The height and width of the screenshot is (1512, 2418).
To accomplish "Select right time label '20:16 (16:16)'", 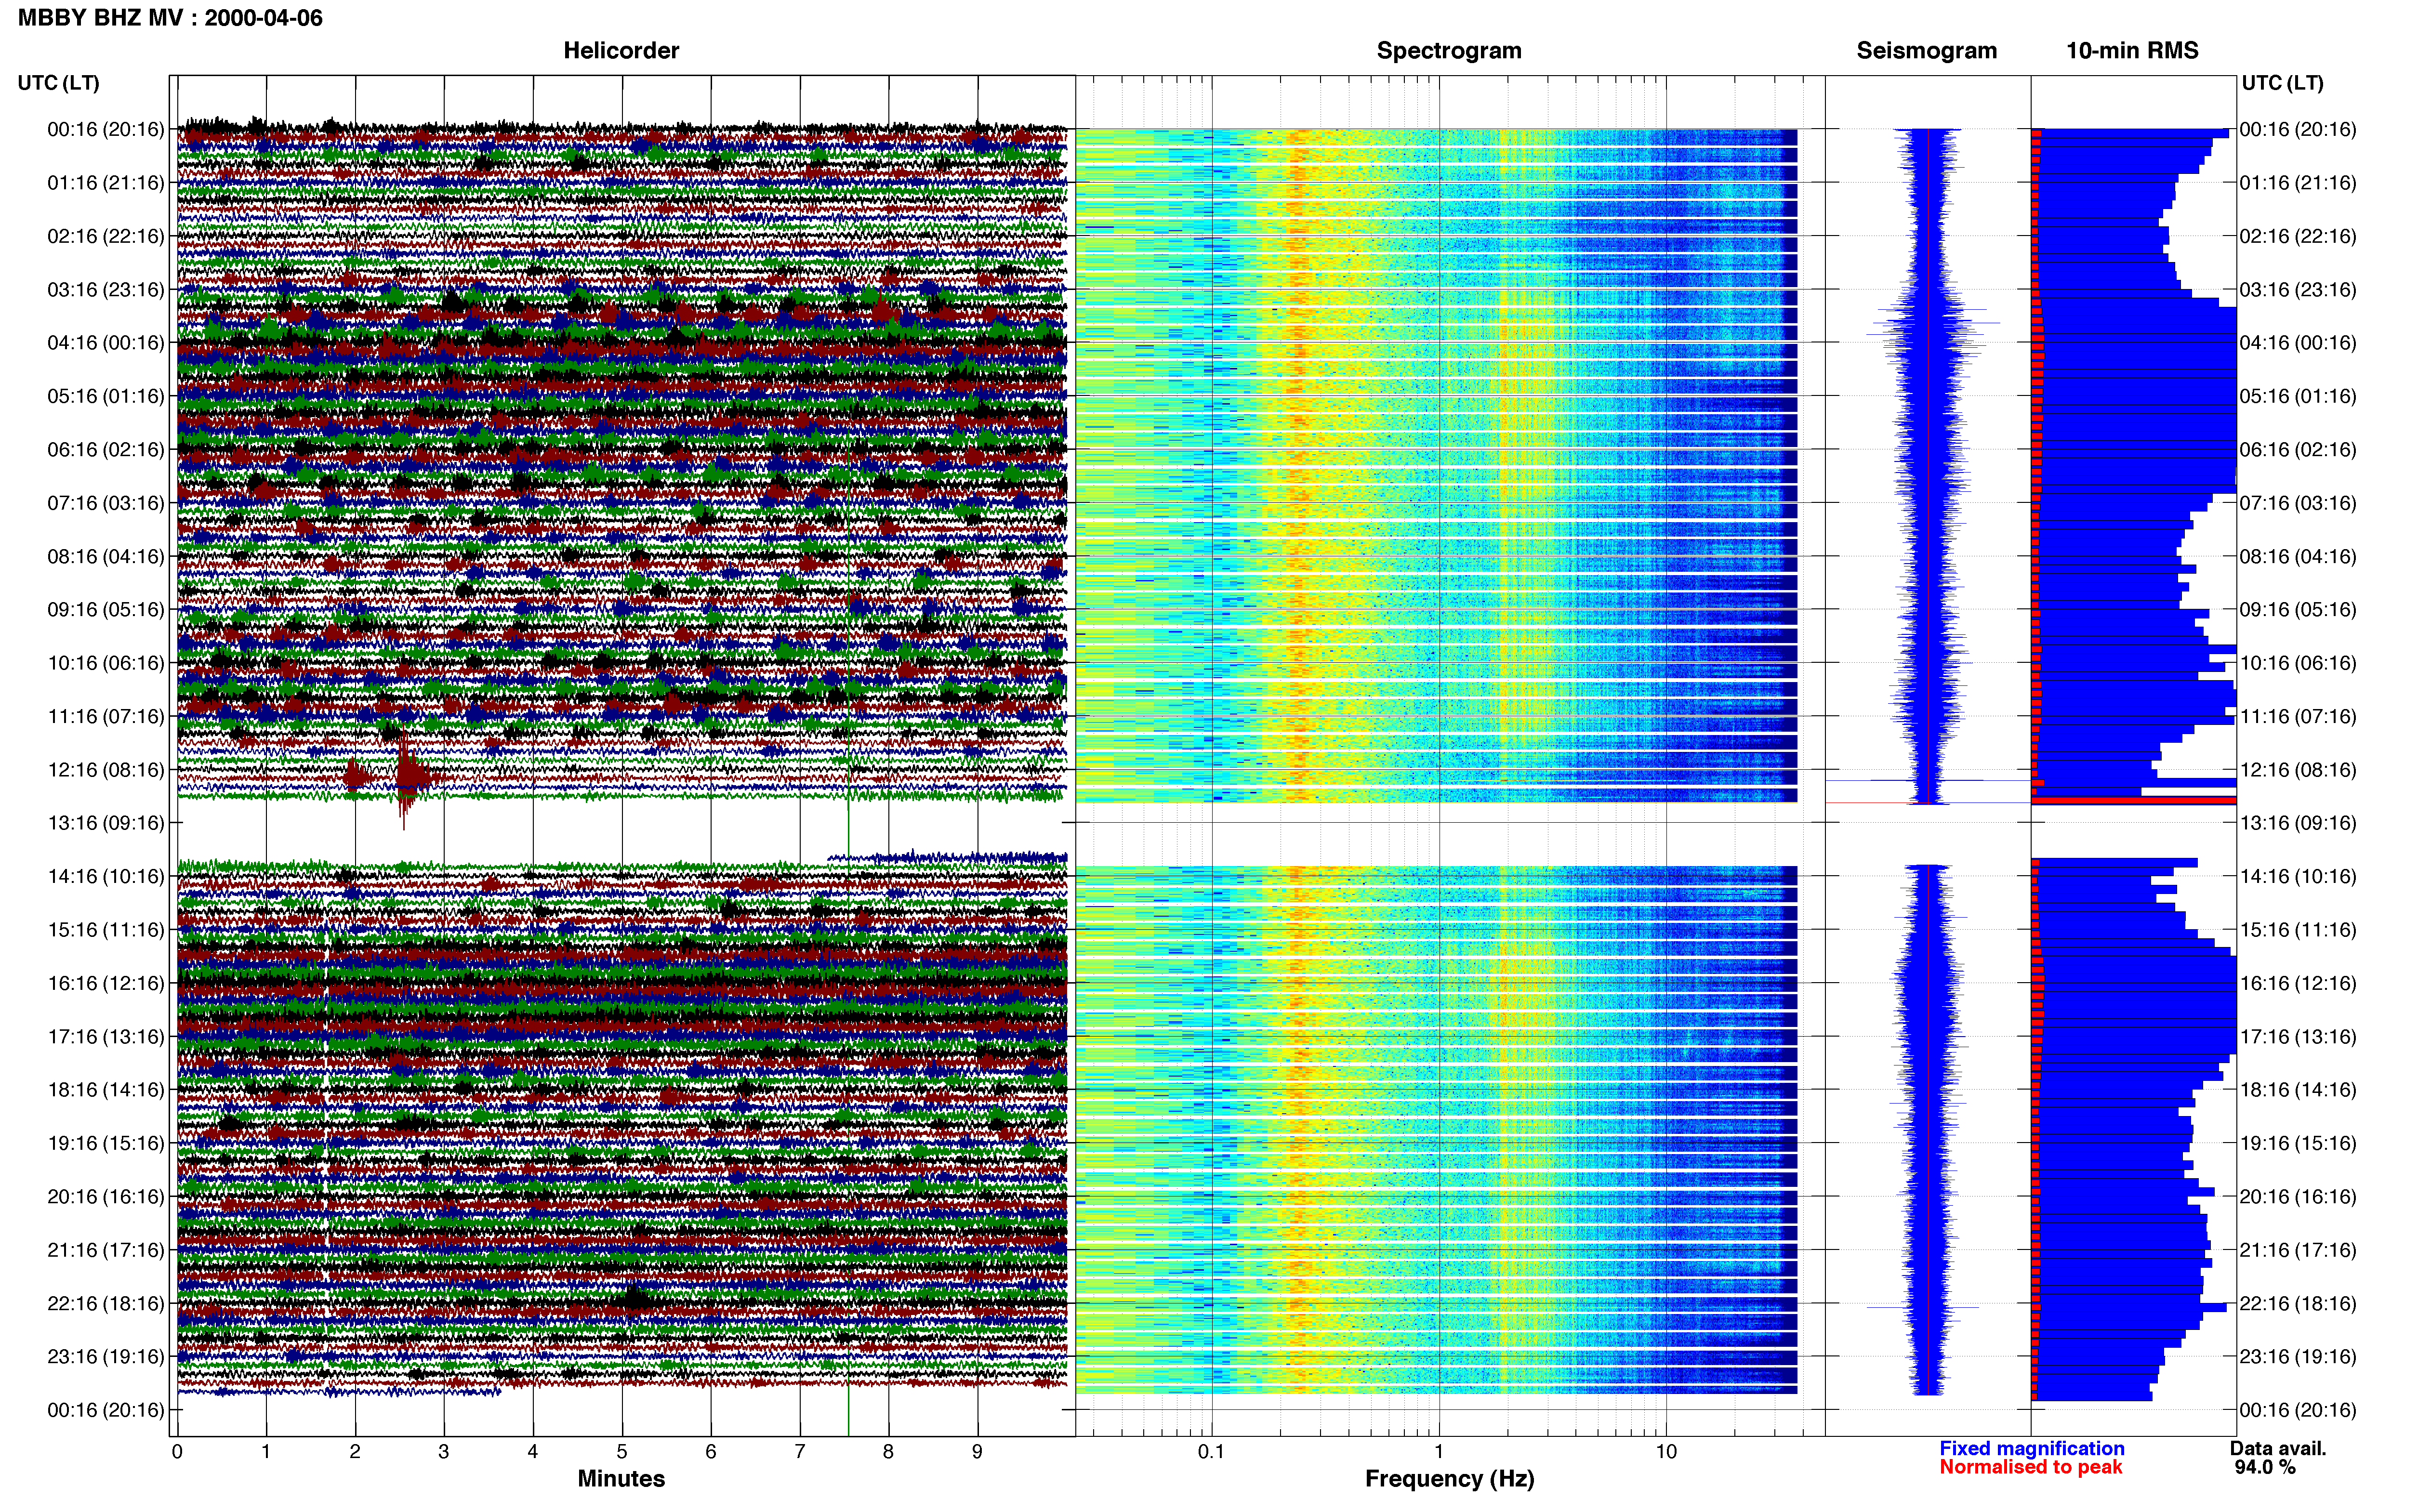I will (2298, 1197).
